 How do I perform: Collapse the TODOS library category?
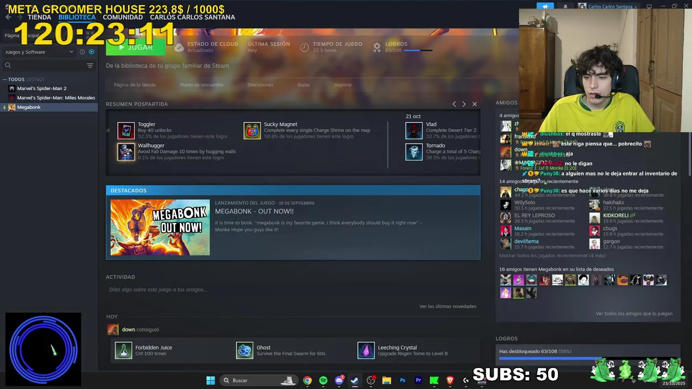[x=4, y=79]
